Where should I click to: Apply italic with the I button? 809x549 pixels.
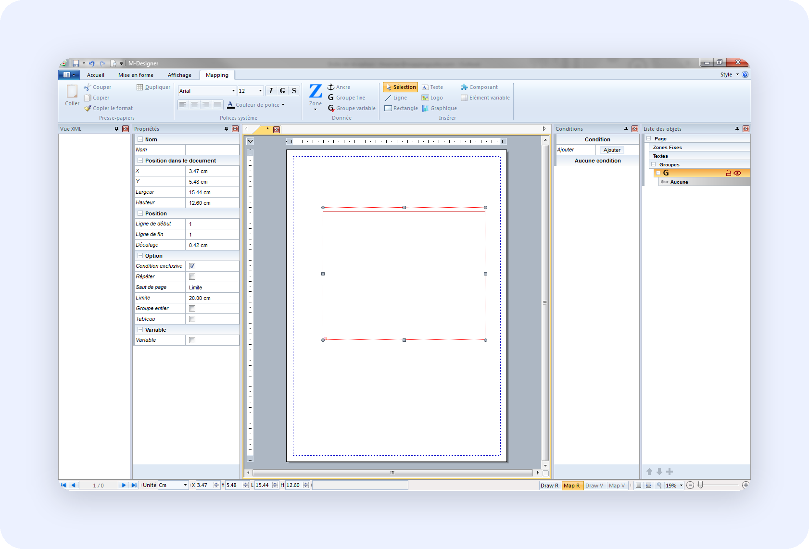pyautogui.click(x=271, y=90)
